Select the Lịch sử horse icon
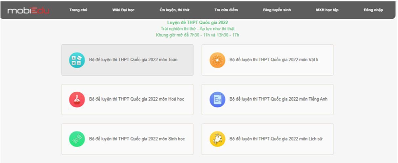 (217, 139)
